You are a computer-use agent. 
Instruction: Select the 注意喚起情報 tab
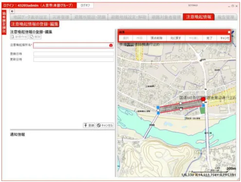pyautogui.click(x=199, y=17)
